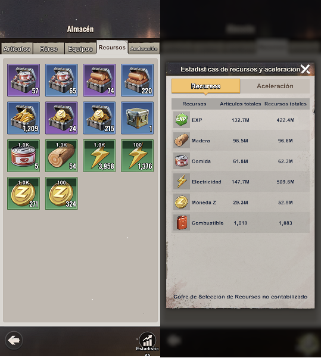The image size is (321, 358).
Task: Select the 1.0K wood log item with 54
Action: pyautogui.click(x=61, y=155)
